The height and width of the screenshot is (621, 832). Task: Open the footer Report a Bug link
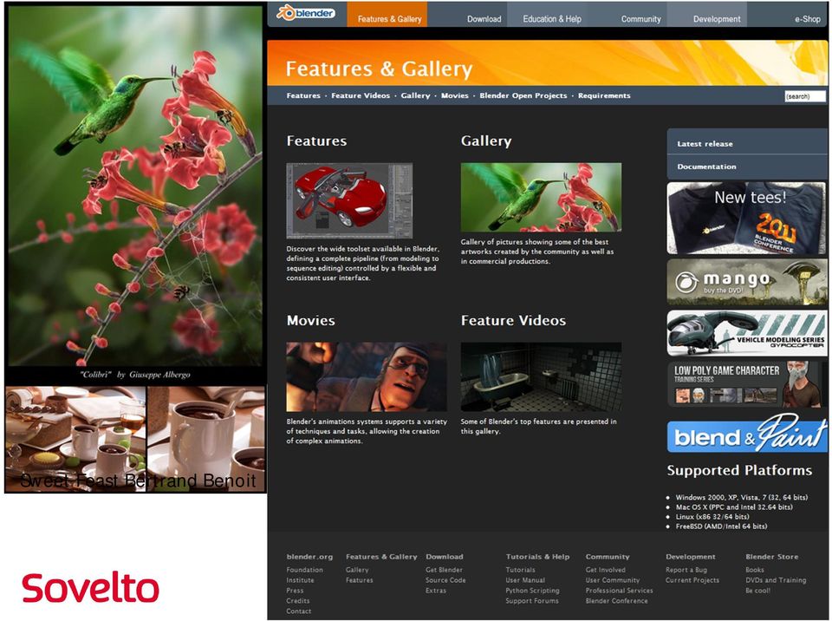coord(686,570)
